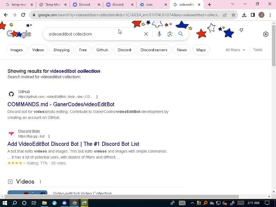Viewport: 276px width, 207px height.
Task: Click the video result thumbnail
Action: (x=27, y=192)
